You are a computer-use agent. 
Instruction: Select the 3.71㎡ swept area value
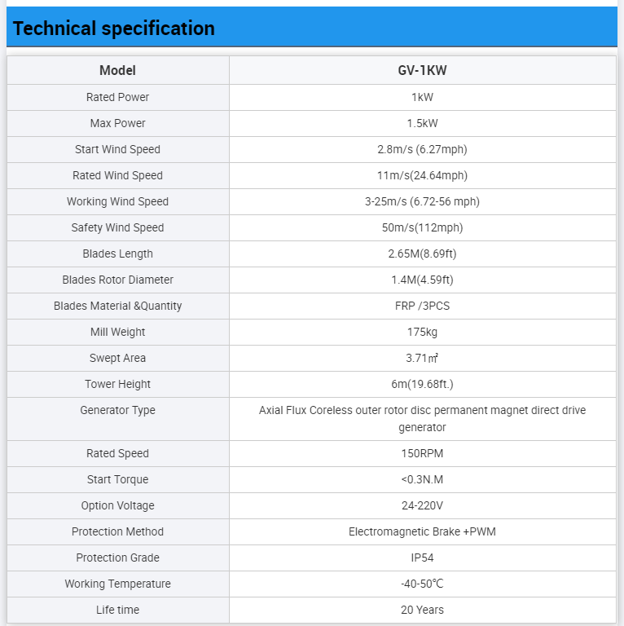tap(422, 358)
